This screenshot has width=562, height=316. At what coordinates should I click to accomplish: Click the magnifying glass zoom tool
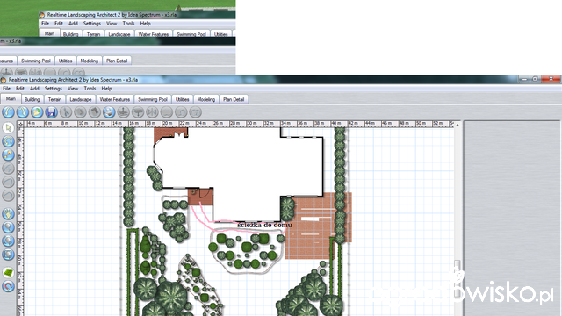click(x=8, y=227)
